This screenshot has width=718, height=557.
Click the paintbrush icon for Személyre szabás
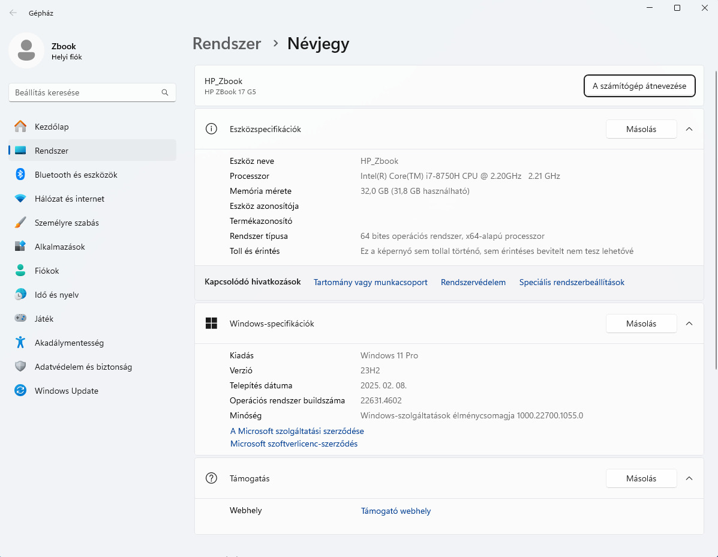[20, 223]
